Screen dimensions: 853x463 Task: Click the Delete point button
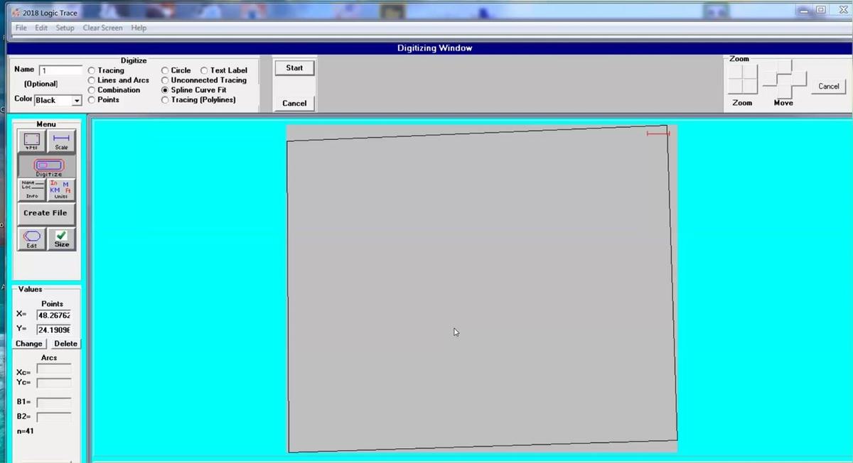[65, 344]
